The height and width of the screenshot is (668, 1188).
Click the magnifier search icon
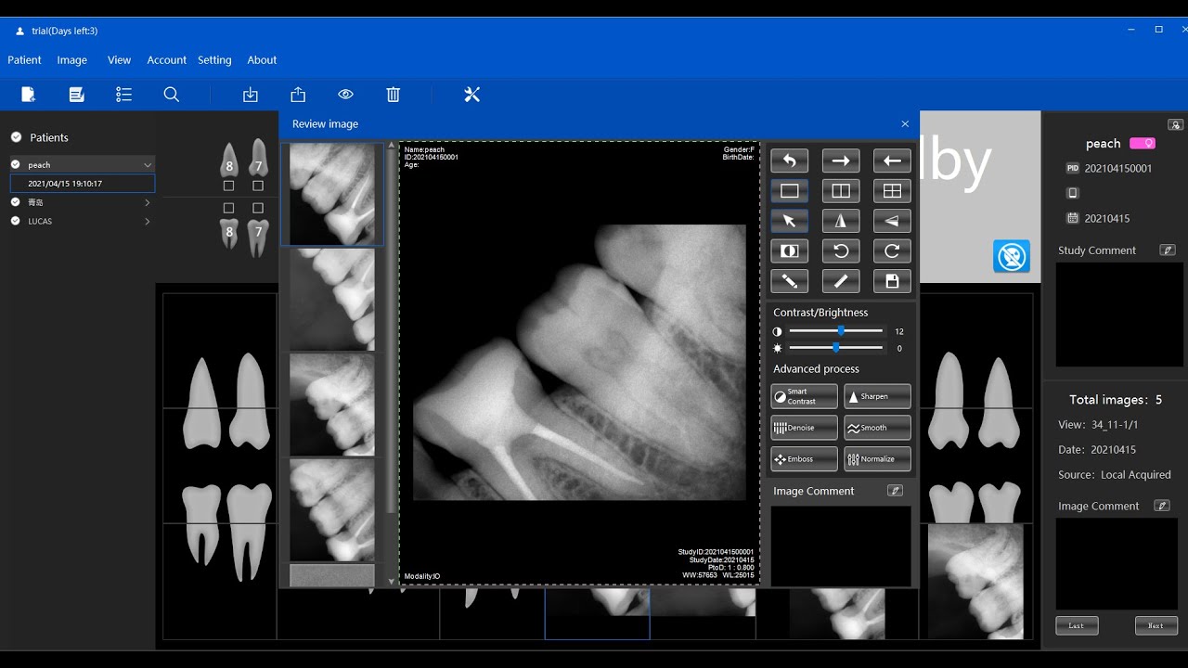(x=172, y=95)
